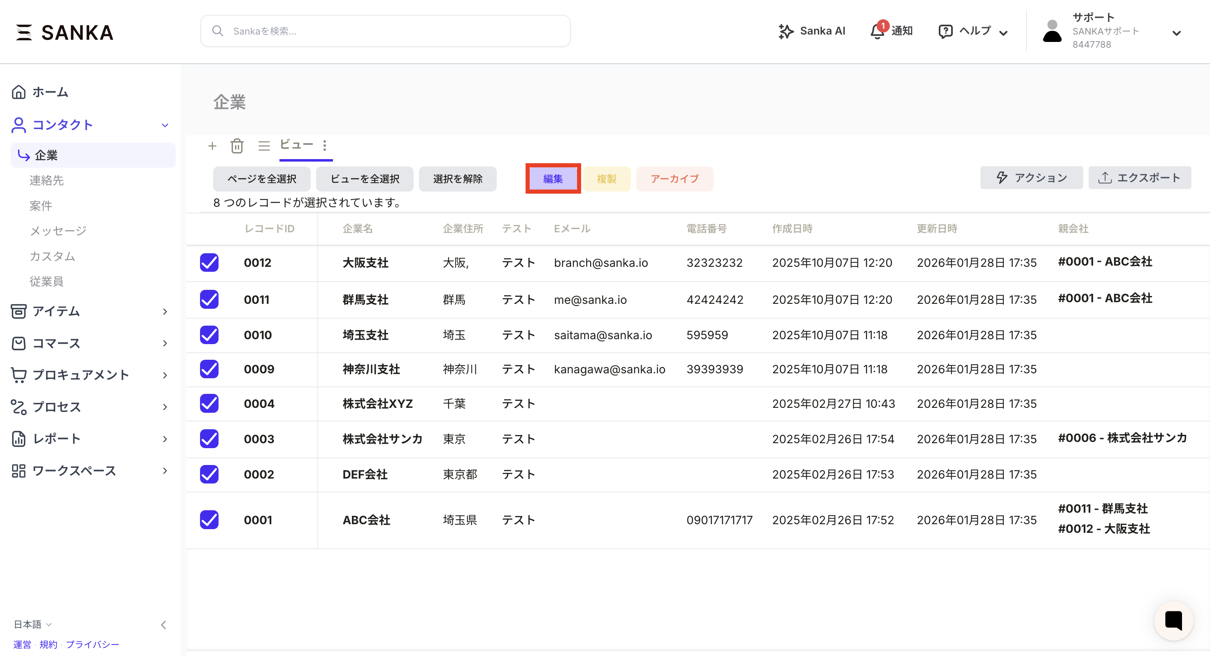Open the プライバシー link

coord(92,644)
